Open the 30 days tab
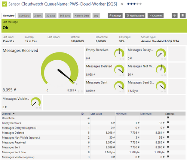The image size is (187, 160). [51, 16]
